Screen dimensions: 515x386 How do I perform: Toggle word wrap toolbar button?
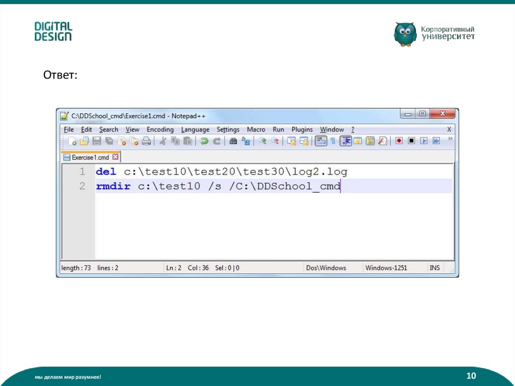pos(320,141)
